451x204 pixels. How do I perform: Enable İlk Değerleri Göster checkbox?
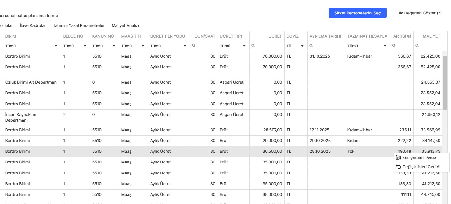tap(394, 13)
